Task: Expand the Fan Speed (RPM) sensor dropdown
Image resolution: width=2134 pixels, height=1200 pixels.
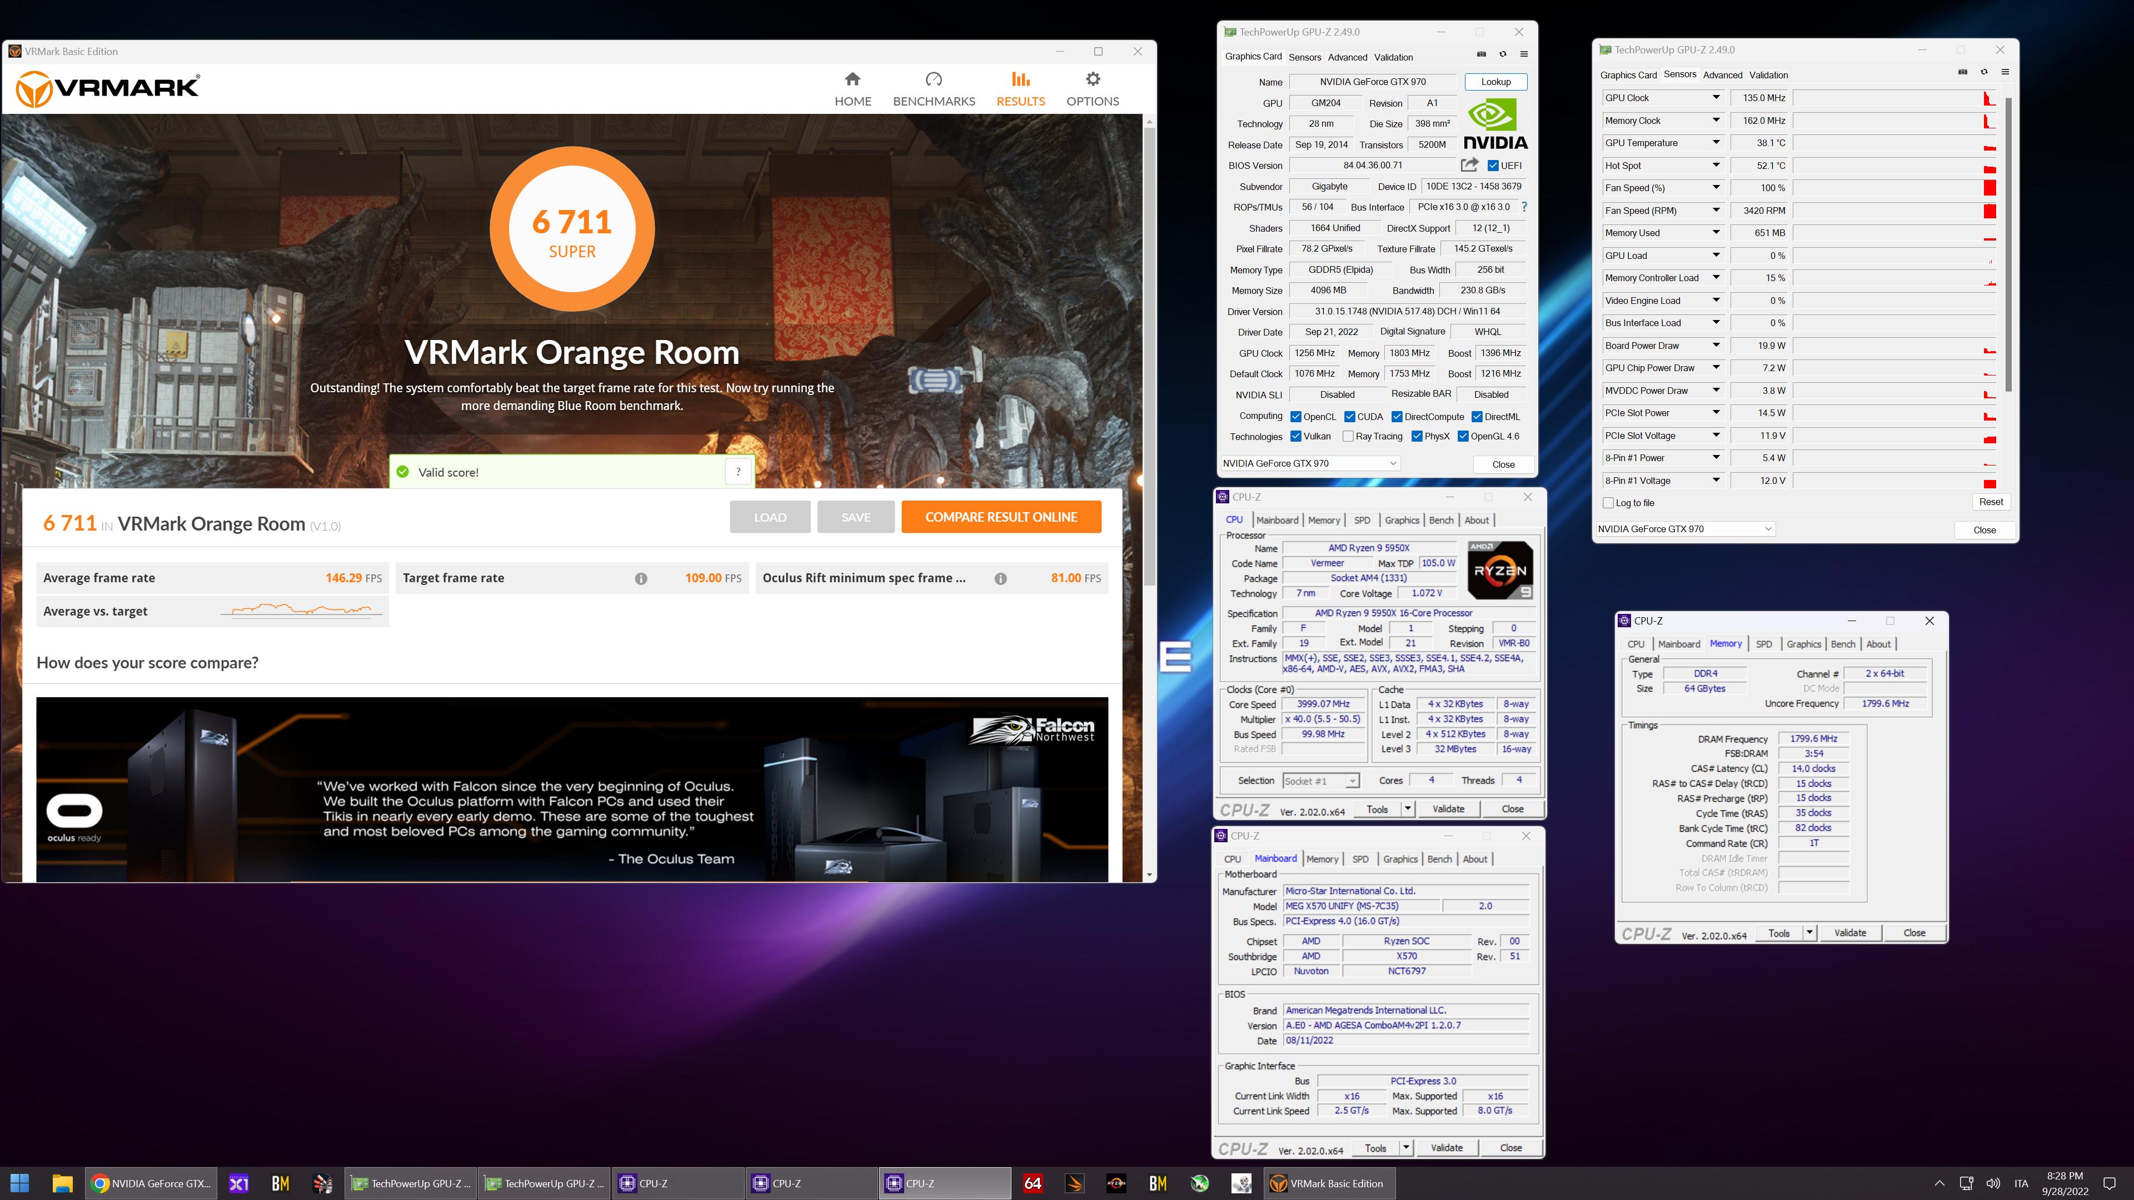Action: click(1717, 211)
